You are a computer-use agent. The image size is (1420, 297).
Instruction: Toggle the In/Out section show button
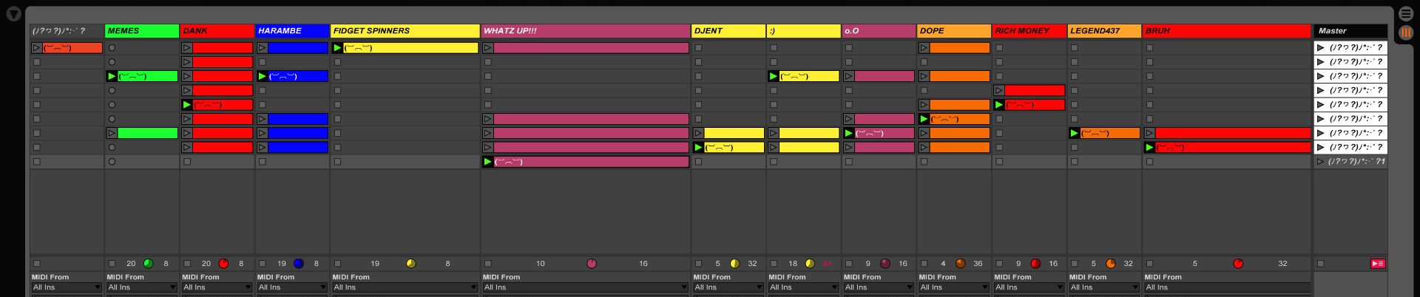(1405, 14)
